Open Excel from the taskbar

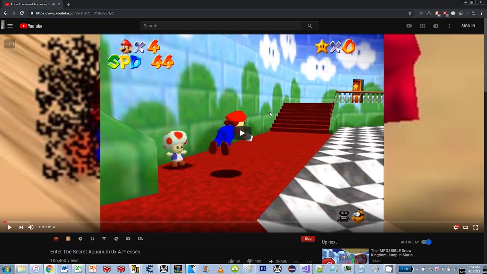(x=78, y=269)
